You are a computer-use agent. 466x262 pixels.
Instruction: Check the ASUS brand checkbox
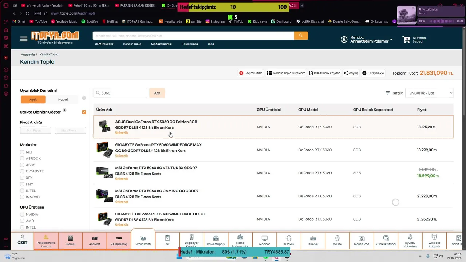(x=22, y=165)
